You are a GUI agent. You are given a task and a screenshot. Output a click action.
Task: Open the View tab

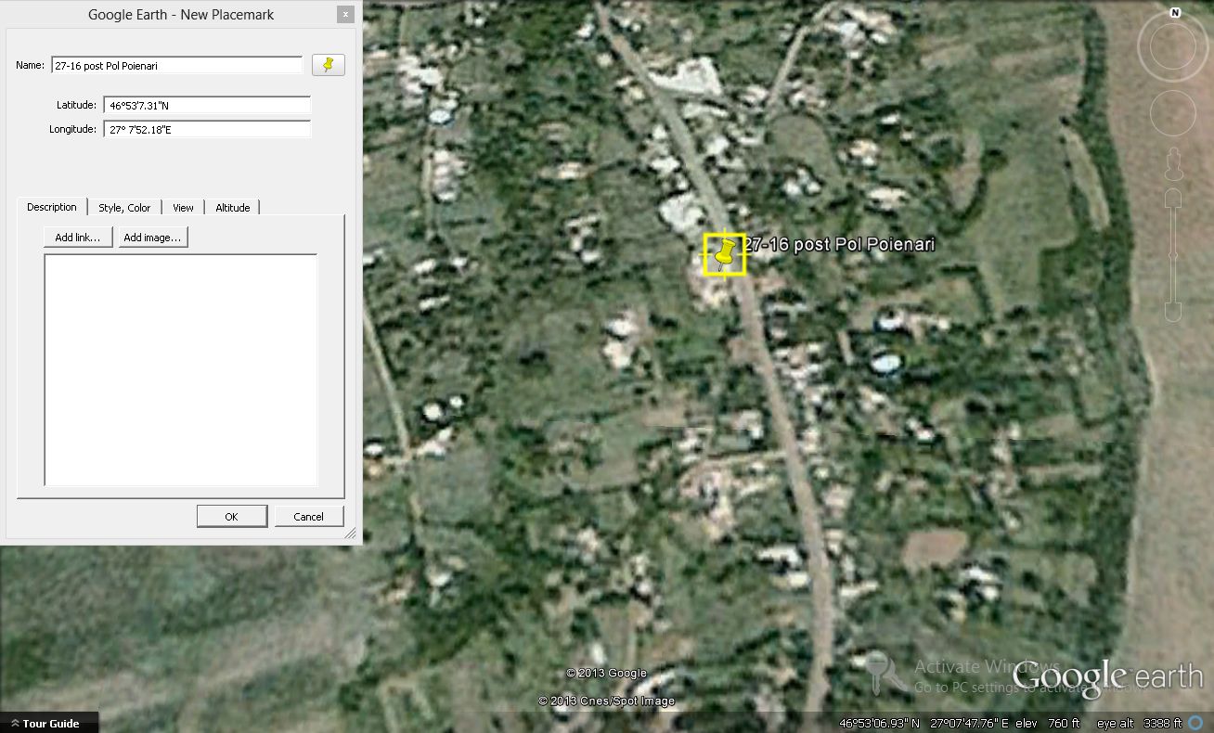tap(183, 208)
